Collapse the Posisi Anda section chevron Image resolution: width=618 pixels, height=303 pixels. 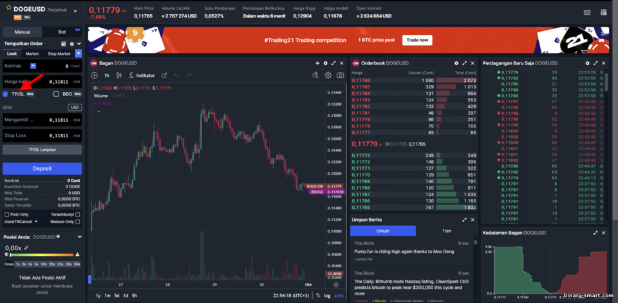pos(79,237)
